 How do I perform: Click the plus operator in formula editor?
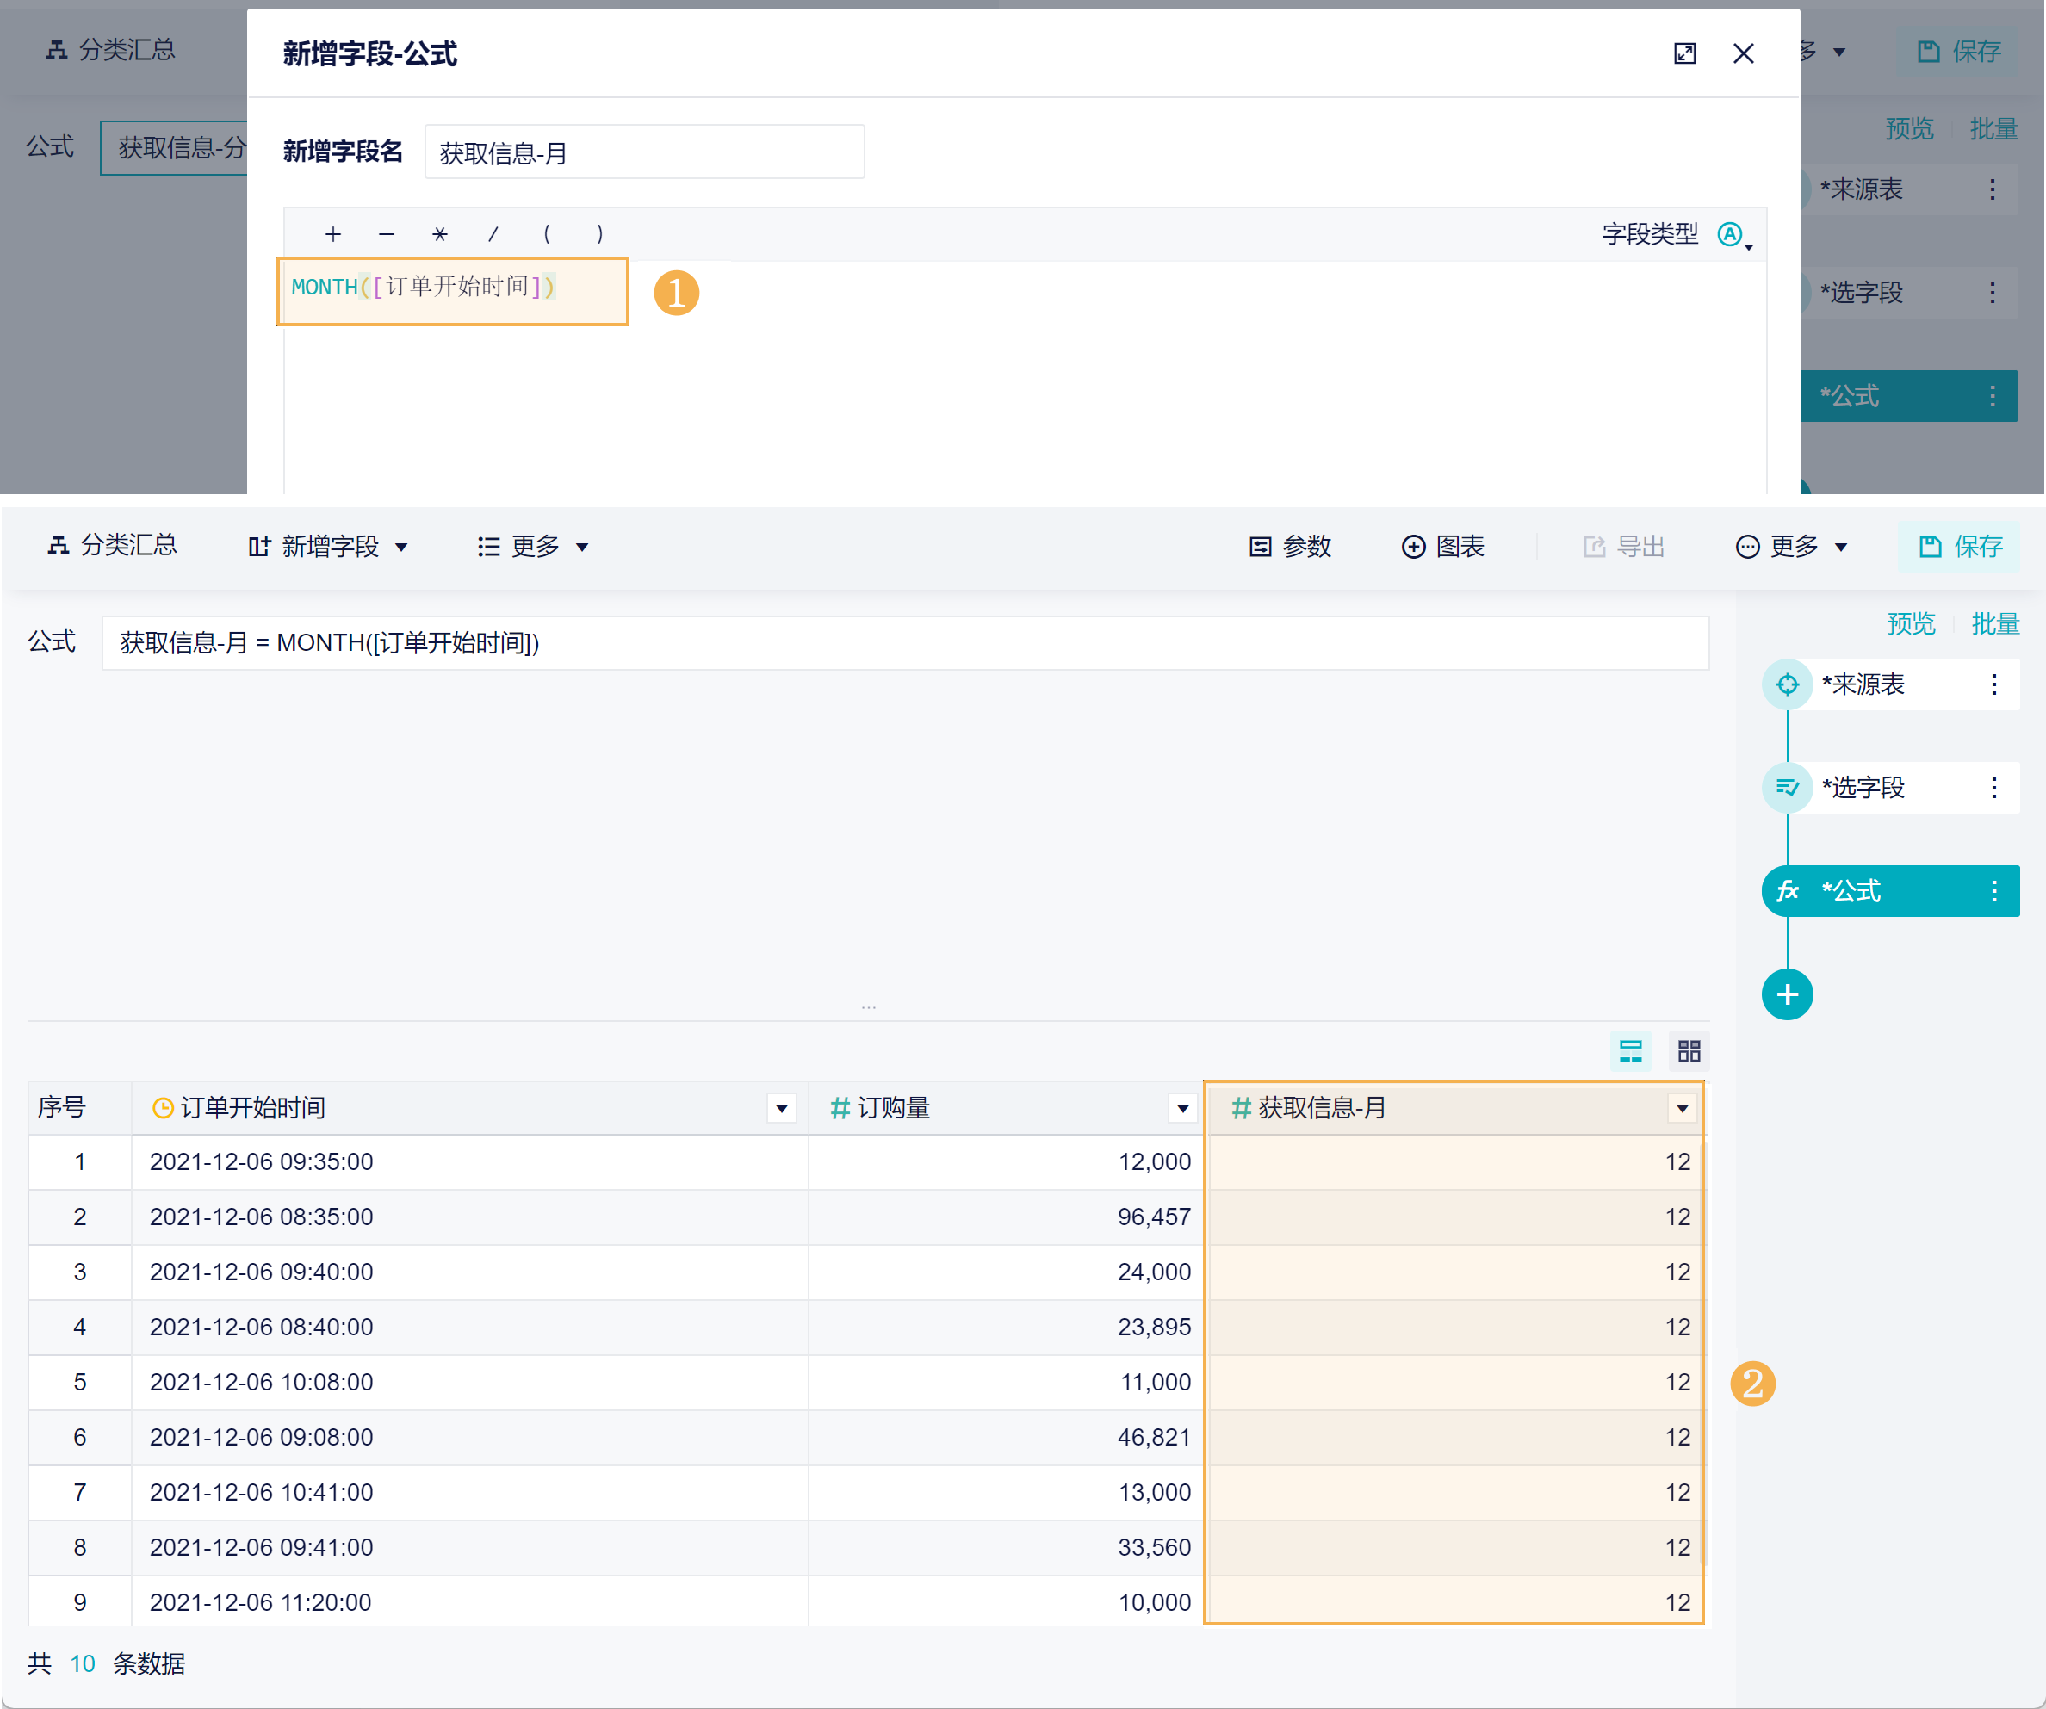click(x=333, y=234)
